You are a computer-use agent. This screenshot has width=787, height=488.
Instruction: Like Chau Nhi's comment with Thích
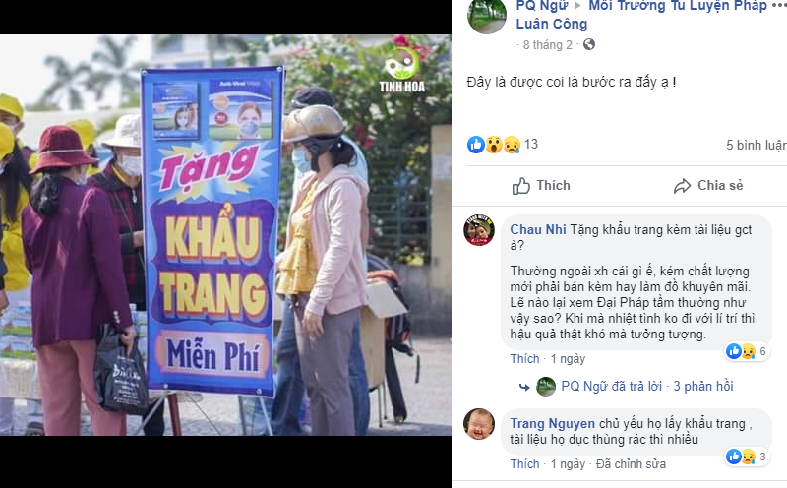click(525, 359)
